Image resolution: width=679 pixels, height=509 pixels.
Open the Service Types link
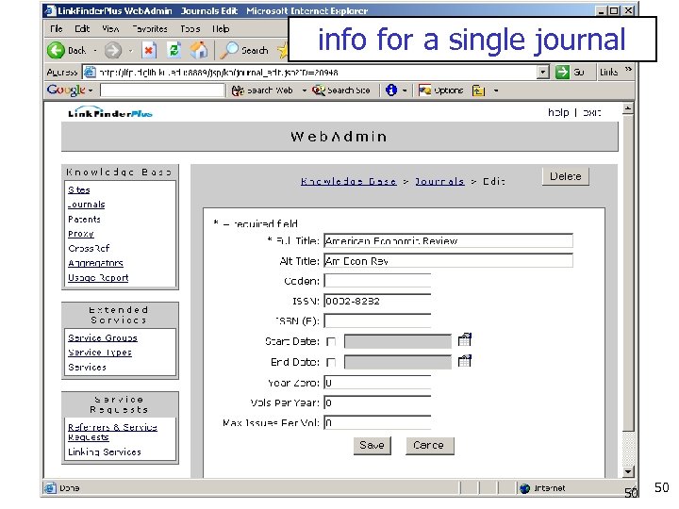coord(100,353)
